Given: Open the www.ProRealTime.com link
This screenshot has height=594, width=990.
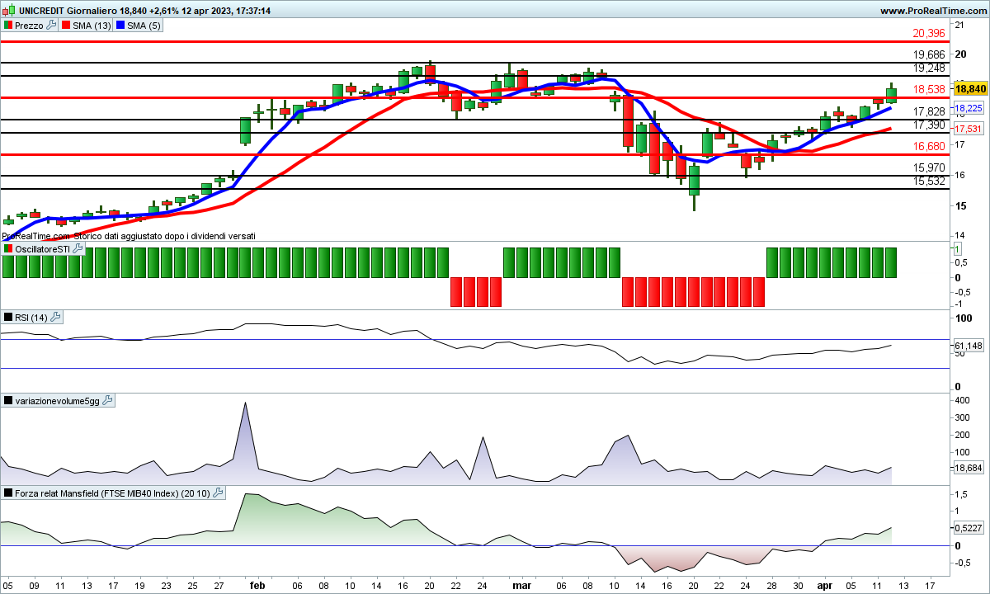Looking at the screenshot, I should [932, 11].
